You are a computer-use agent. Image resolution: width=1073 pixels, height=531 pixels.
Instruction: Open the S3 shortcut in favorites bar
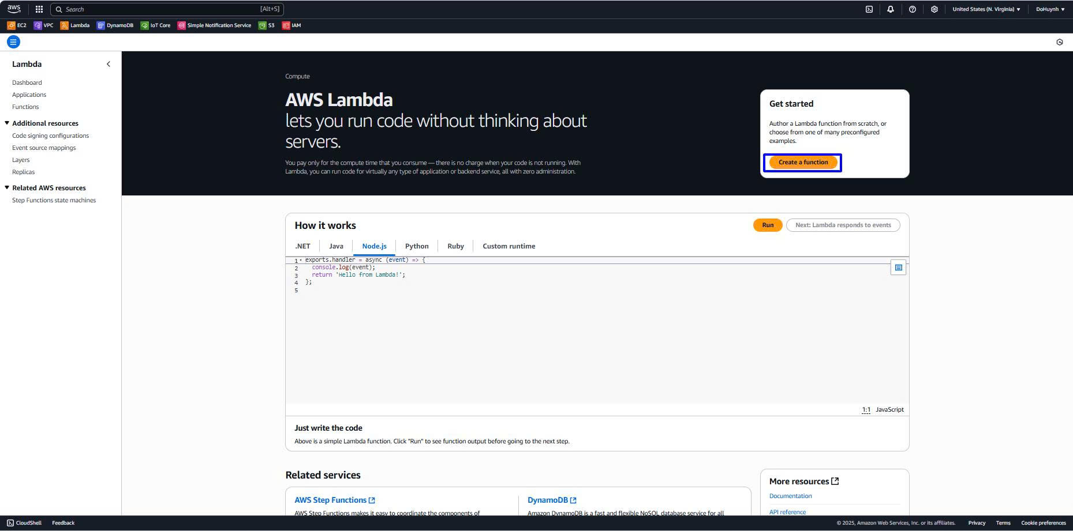[267, 25]
